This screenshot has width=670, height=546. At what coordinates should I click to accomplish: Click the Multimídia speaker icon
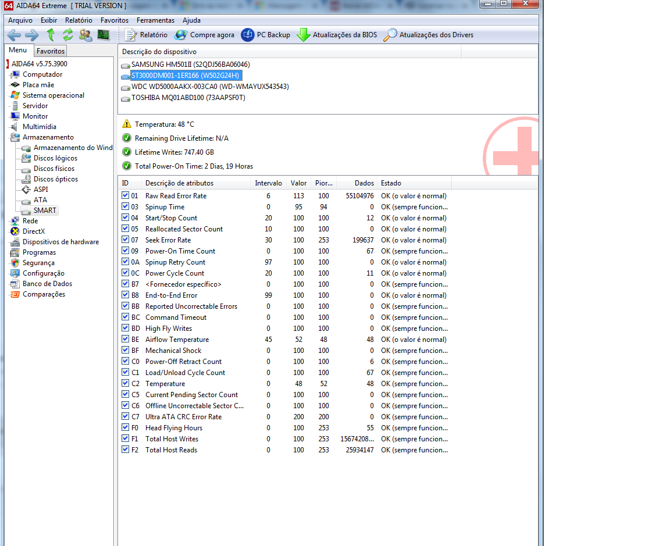pos(15,126)
